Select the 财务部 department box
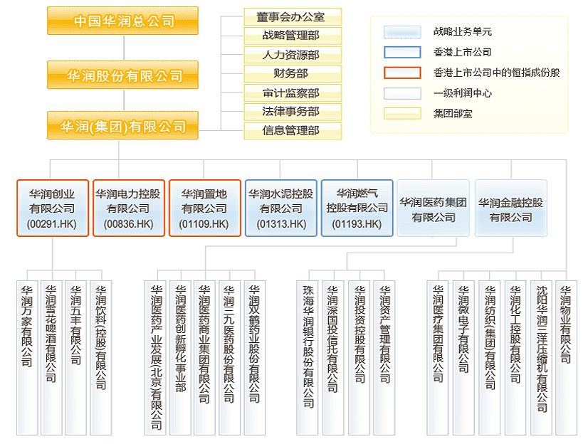The image size is (588, 444). tap(292, 73)
